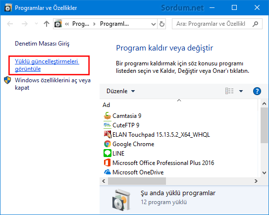Click the Camtasia 9 icon
The height and width of the screenshot is (215, 269).
[108, 115]
